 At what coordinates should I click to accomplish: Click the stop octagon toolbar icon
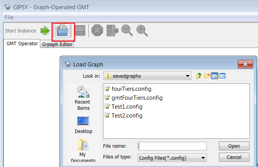point(97,30)
